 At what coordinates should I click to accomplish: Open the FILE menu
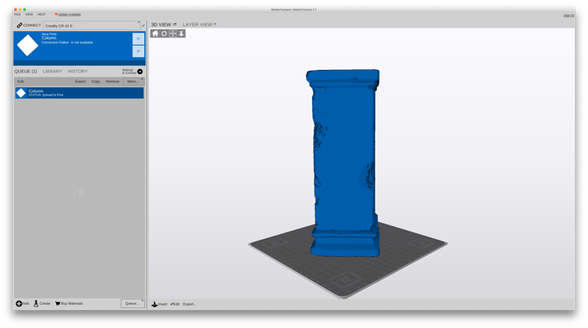[x=17, y=14]
